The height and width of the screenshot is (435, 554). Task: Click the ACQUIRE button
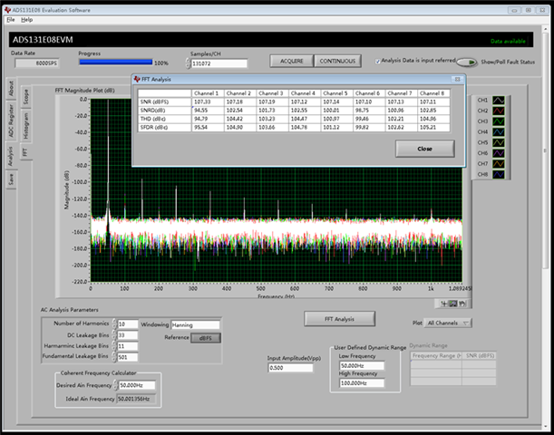291,61
